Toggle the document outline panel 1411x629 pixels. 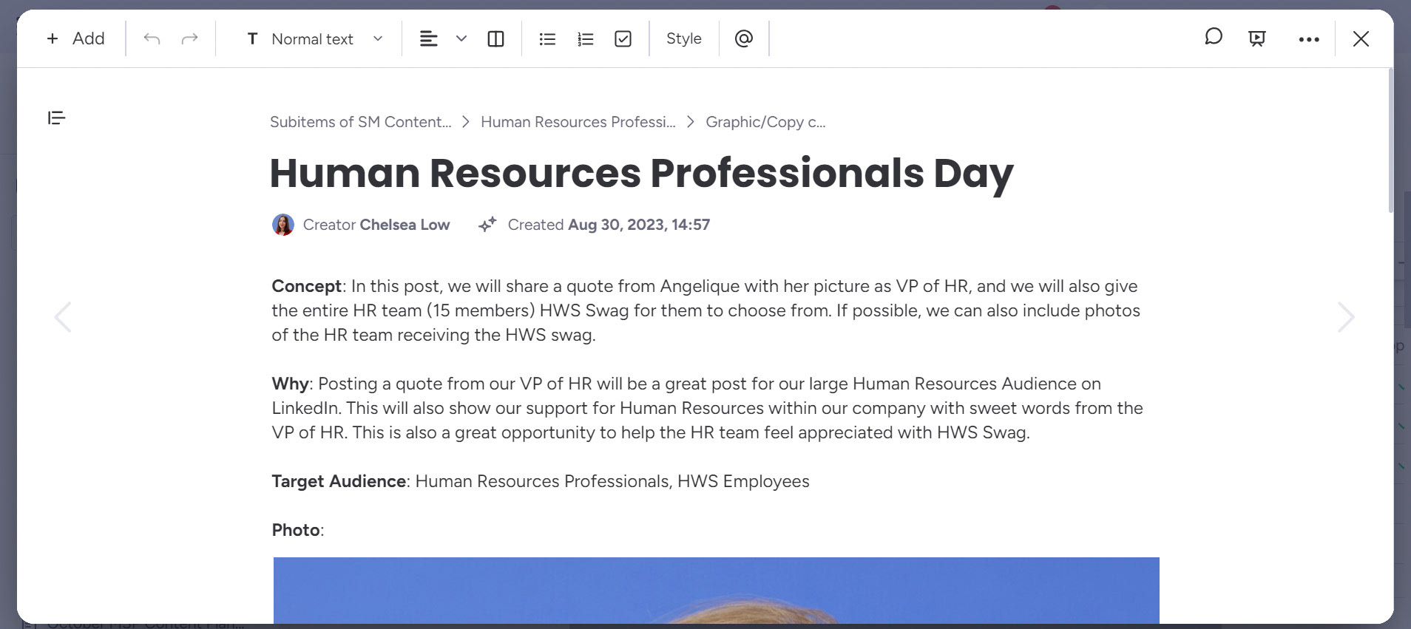(x=57, y=118)
